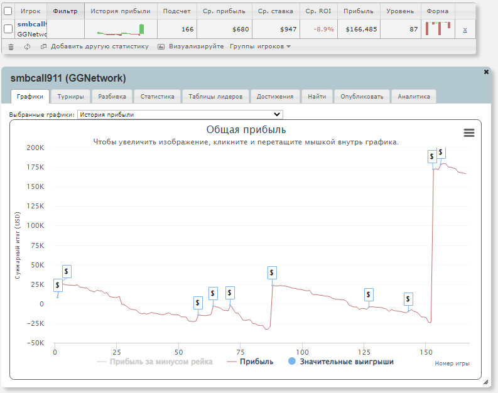The width and height of the screenshot is (498, 393).
Task: Click the dollar marker near game 127
Action: (x=369, y=294)
